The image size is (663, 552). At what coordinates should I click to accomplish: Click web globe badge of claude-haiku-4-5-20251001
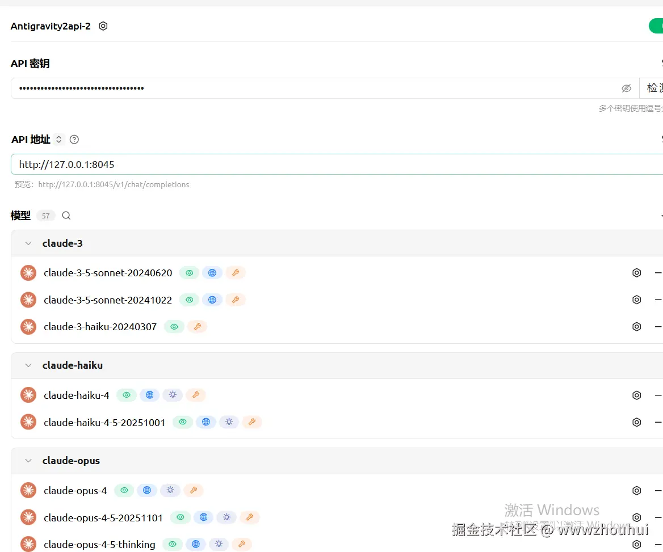(x=206, y=422)
